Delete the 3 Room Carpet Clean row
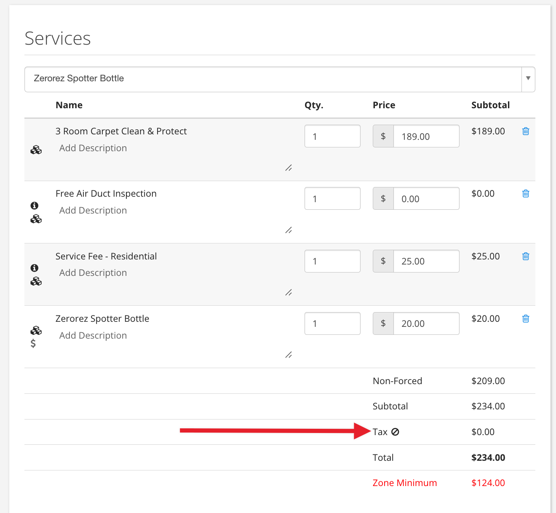Viewport: 556px width, 513px height. [526, 131]
